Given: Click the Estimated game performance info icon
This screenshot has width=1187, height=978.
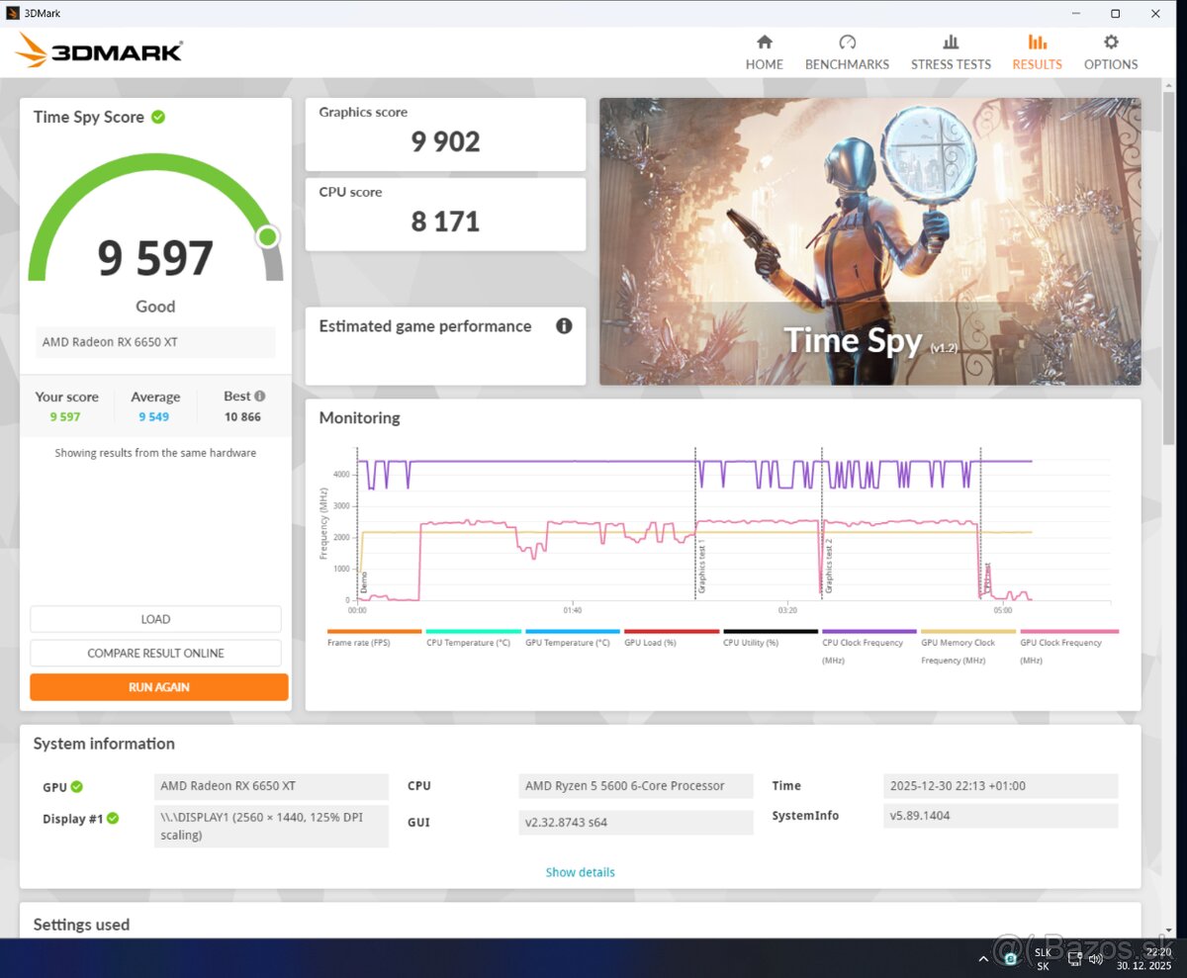Looking at the screenshot, I should (x=564, y=326).
